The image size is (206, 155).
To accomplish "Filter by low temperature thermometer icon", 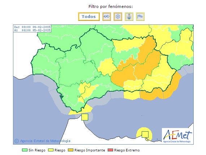I will click(129, 17).
